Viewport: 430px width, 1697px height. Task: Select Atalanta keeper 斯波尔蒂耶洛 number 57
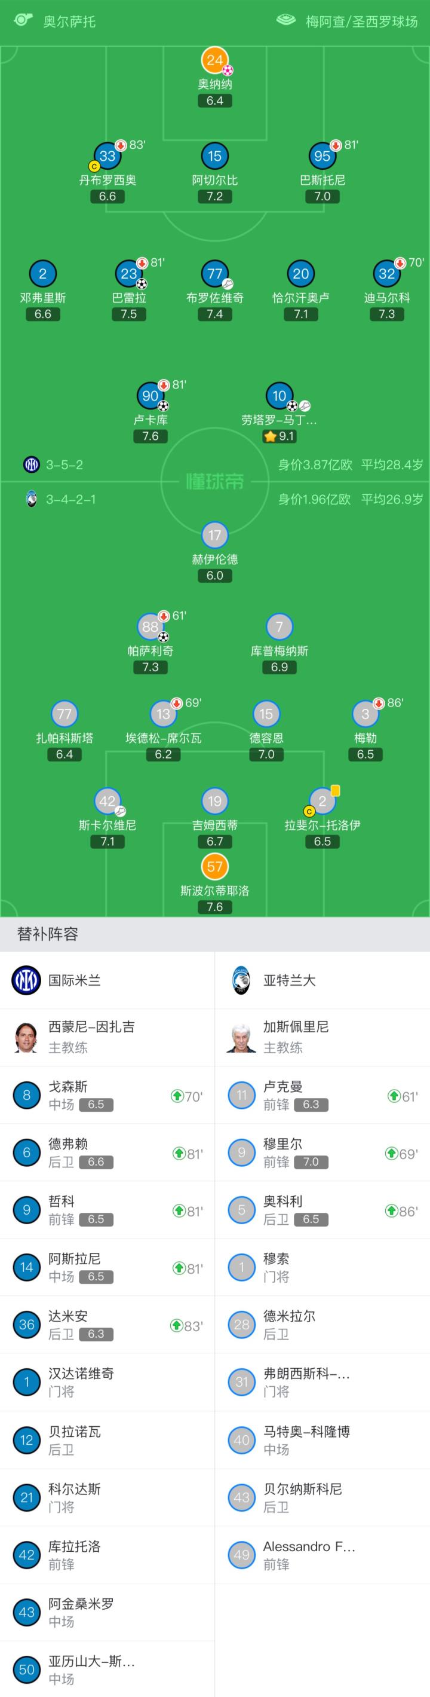pos(214,867)
